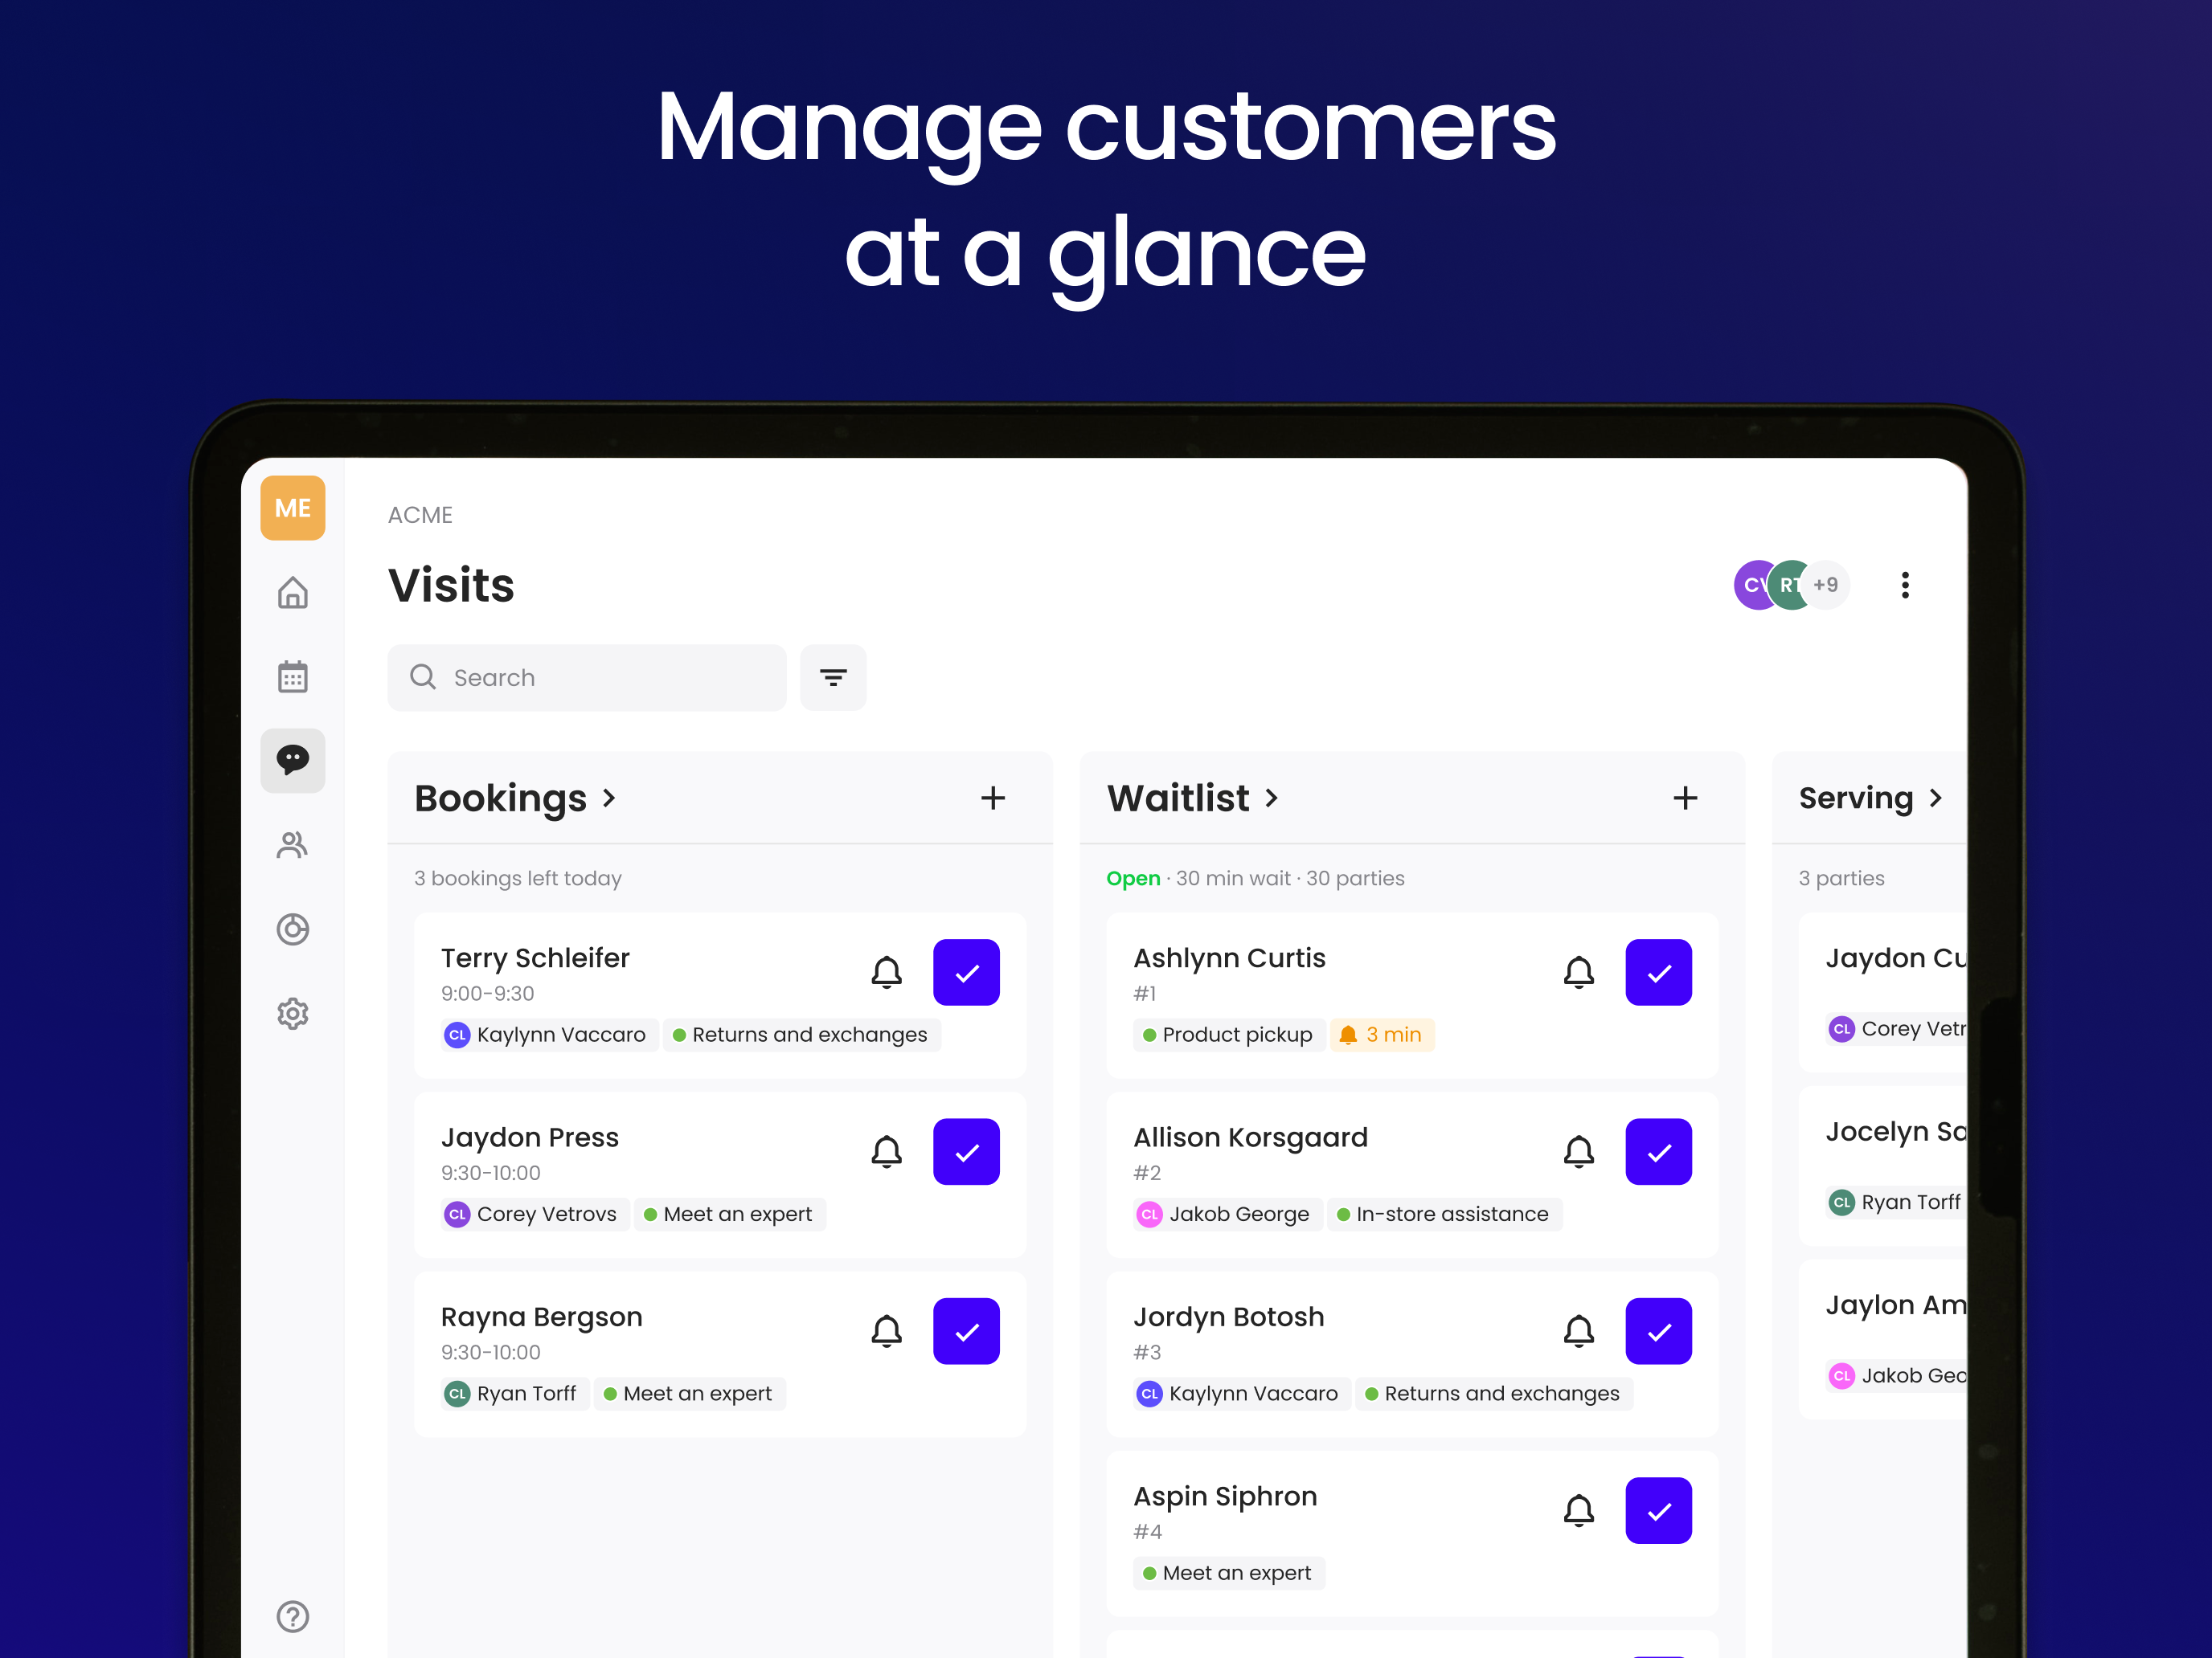The image size is (2212, 1658).
Task: Click the Open waitlist status text
Action: pos(1133,879)
